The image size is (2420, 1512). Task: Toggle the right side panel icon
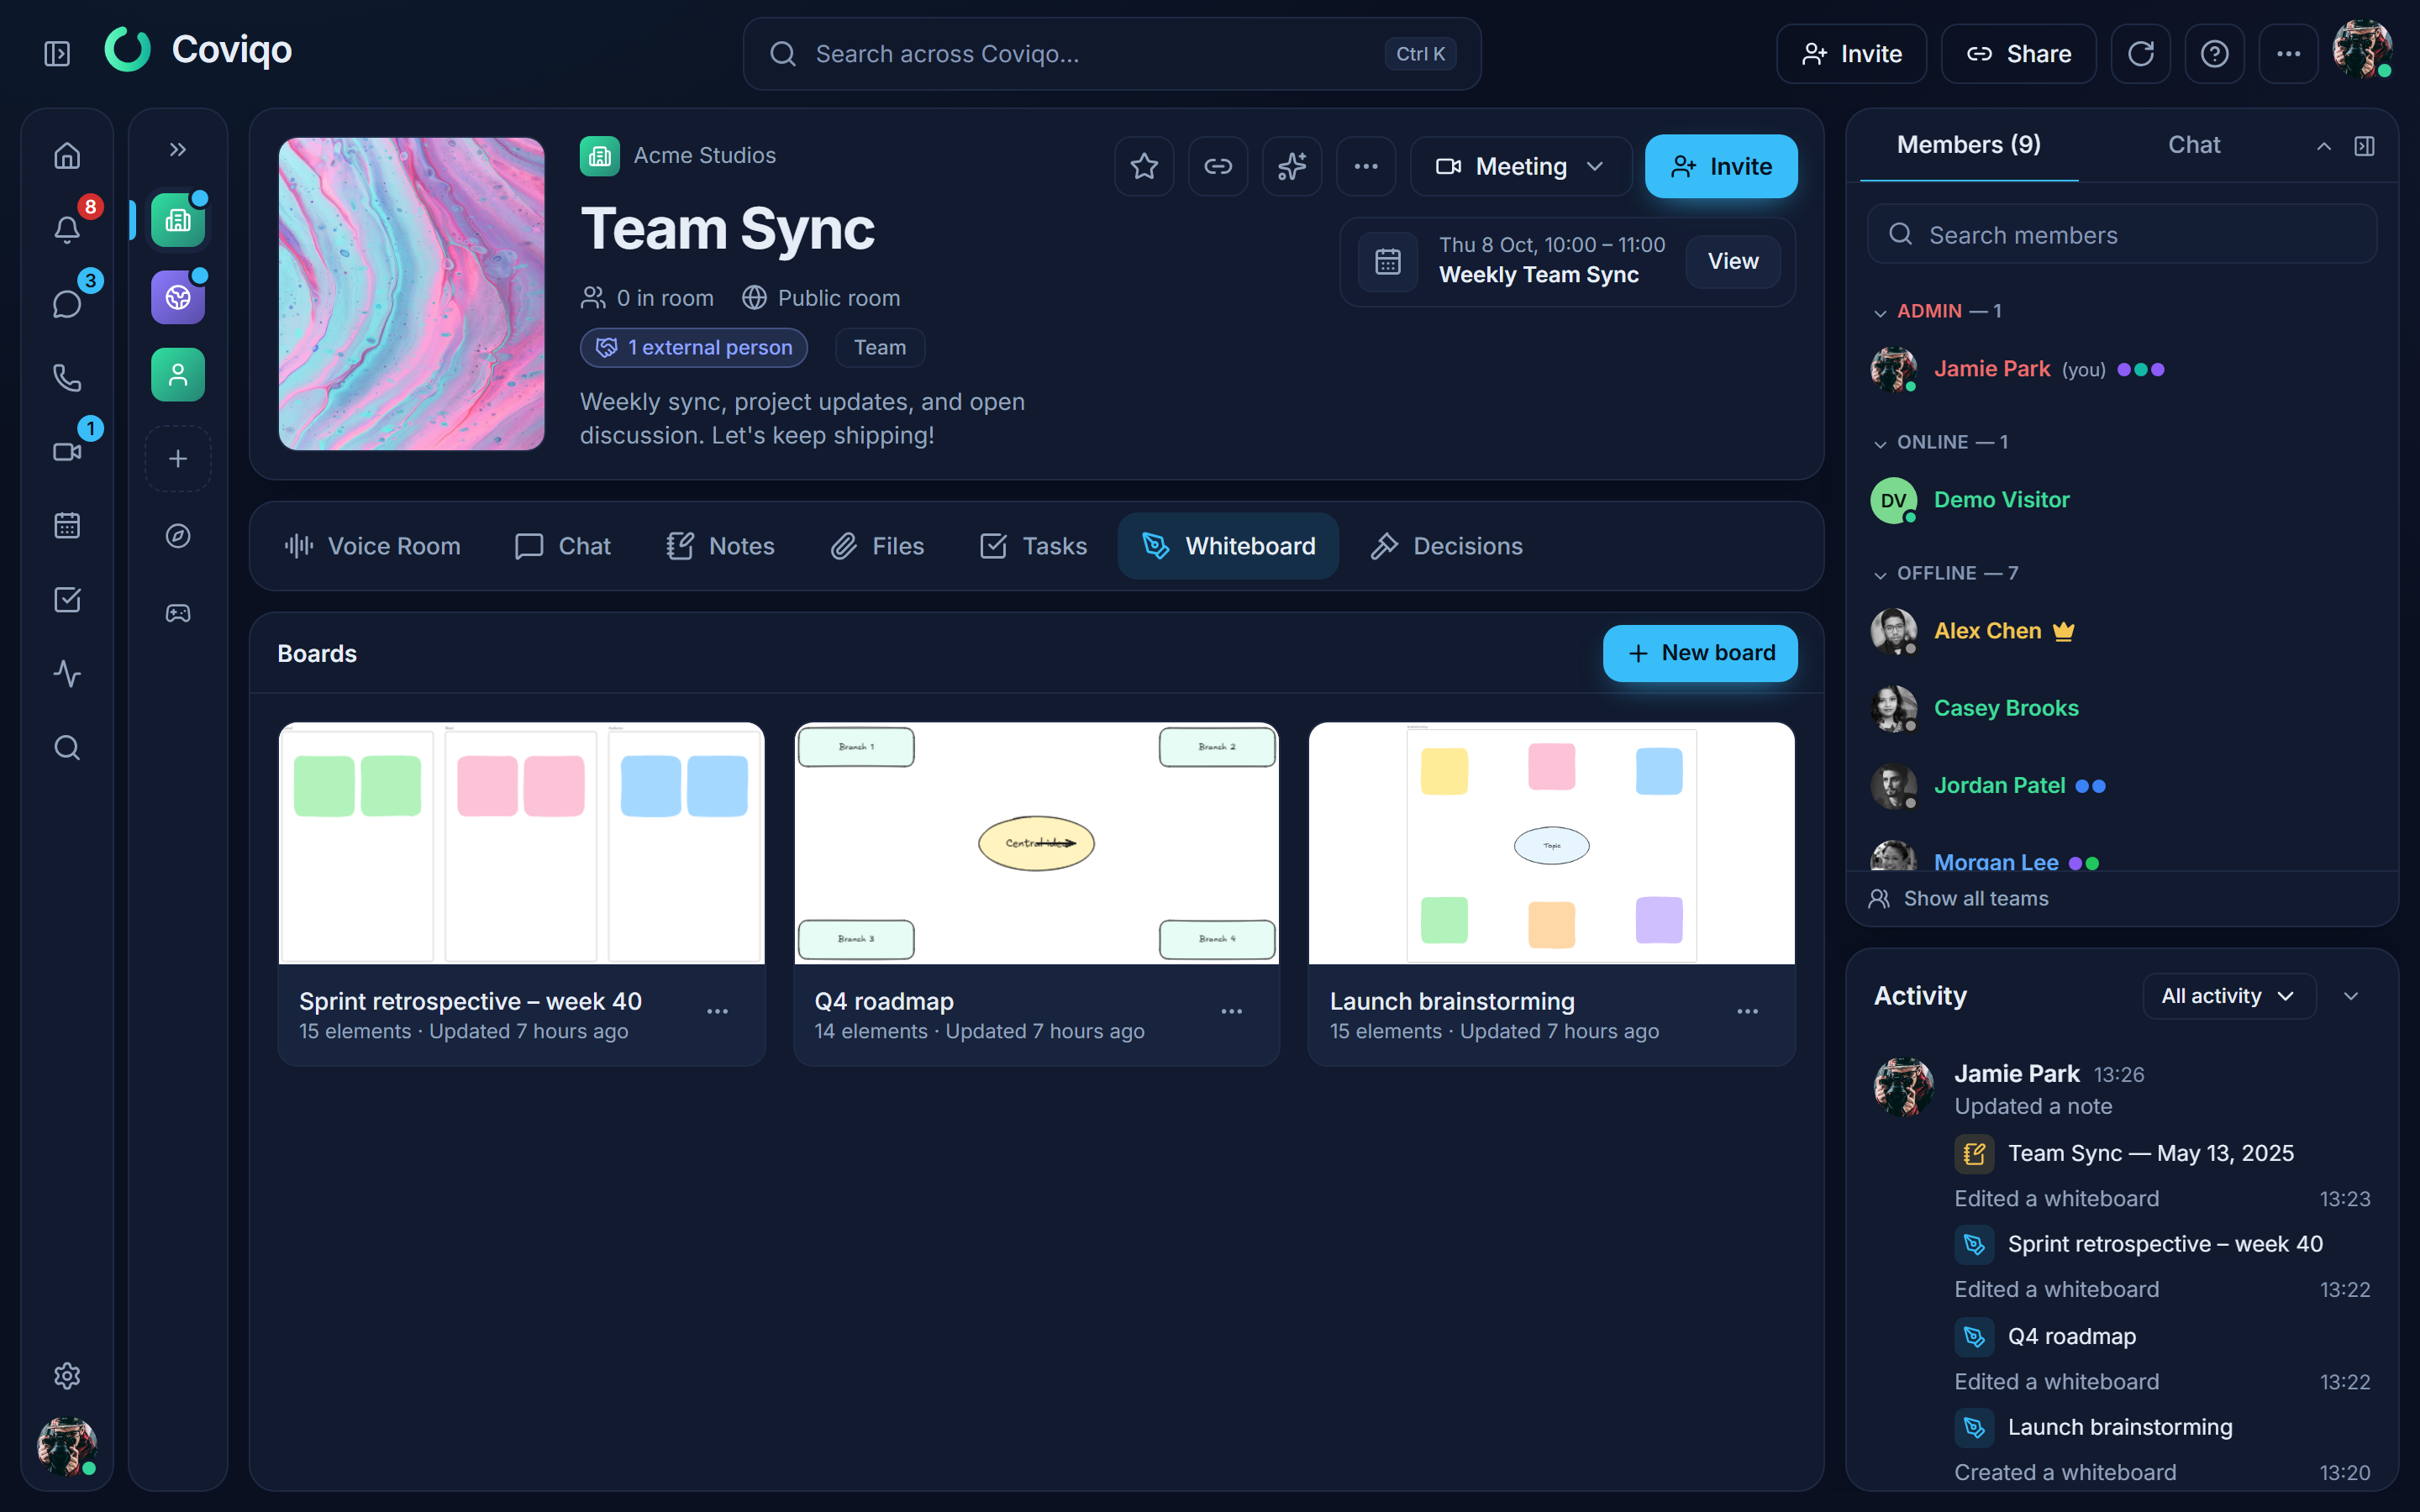click(x=2364, y=146)
